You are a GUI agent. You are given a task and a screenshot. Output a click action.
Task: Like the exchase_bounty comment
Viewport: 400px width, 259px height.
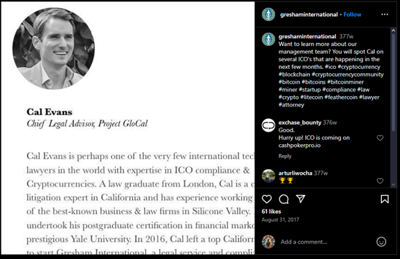(x=380, y=138)
